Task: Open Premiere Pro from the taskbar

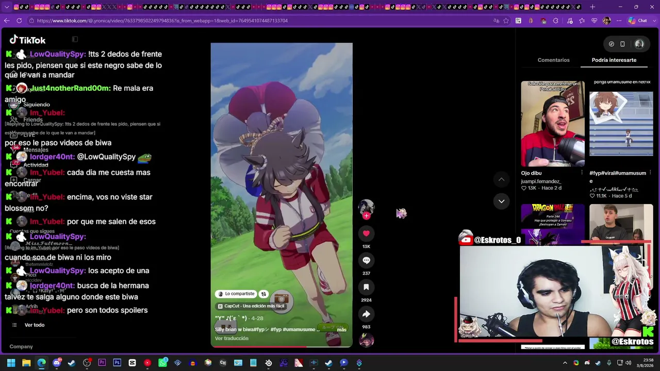Action: (102, 363)
